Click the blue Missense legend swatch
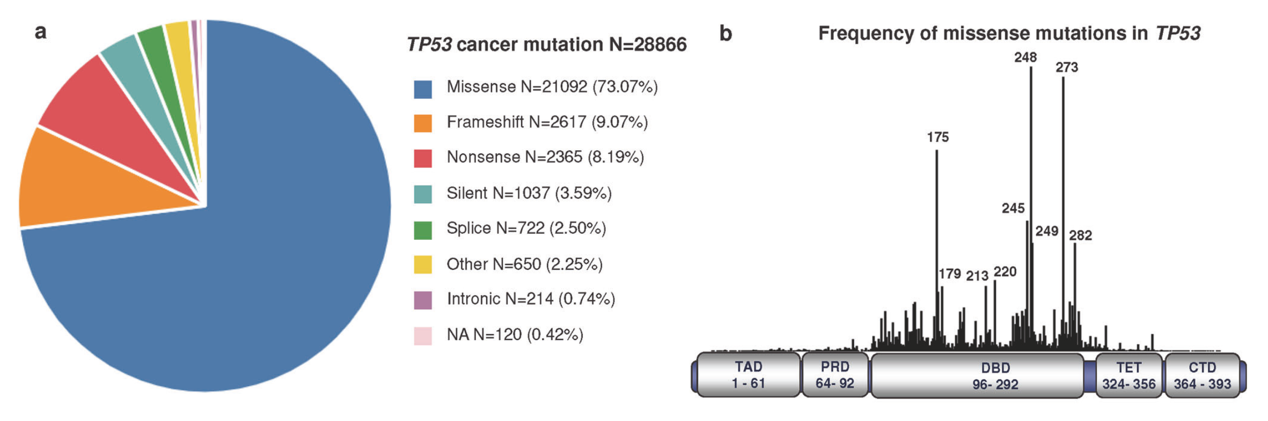The image size is (1268, 421). coord(423,89)
